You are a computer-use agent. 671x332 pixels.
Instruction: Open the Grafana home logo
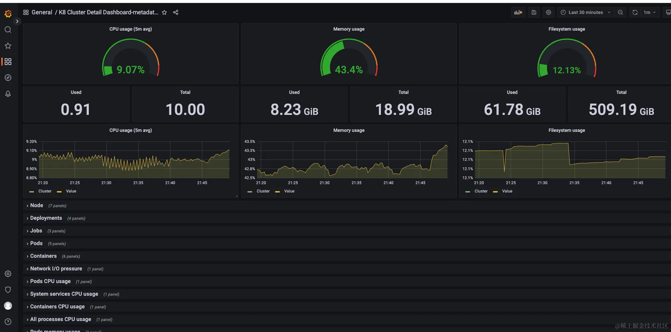coord(8,14)
